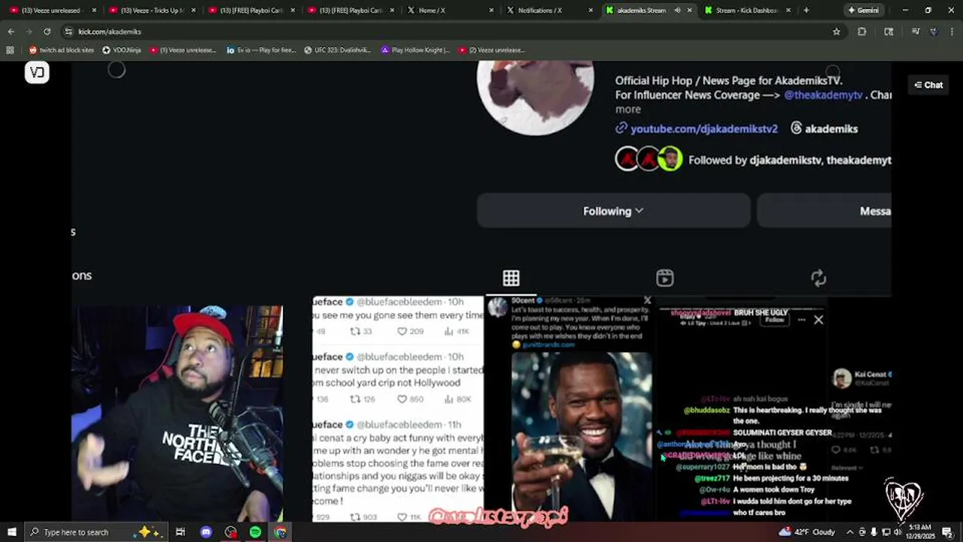The image size is (963, 542).
Task: Click the kick.com/akademiks address bar
Action: tap(444, 32)
